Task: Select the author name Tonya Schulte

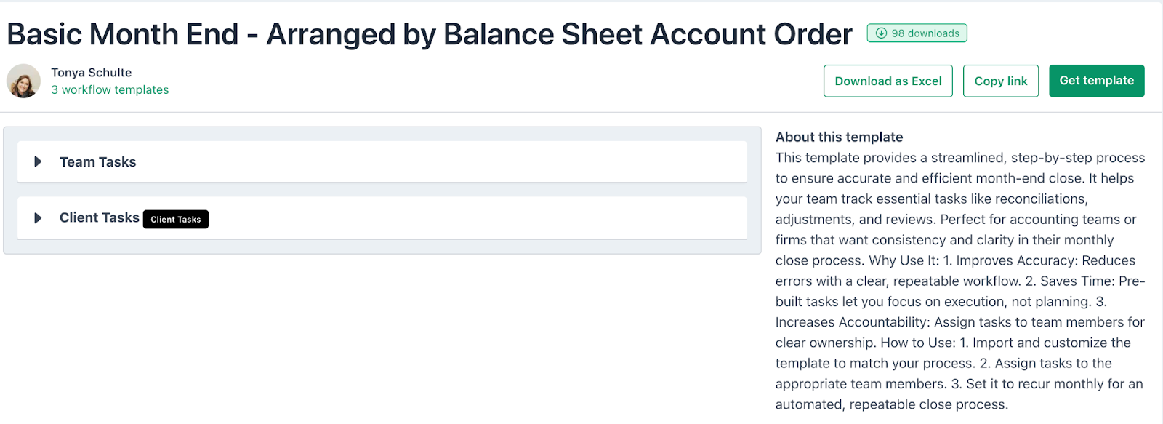Action: coord(92,73)
